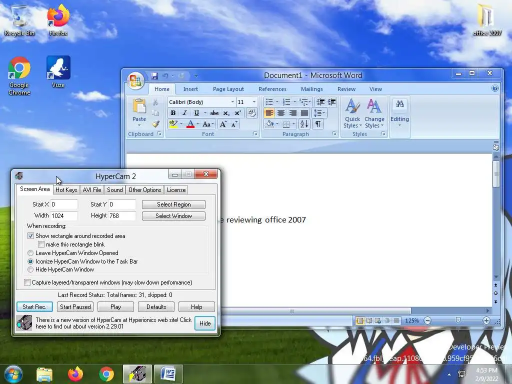Image resolution: width=512 pixels, height=384 pixels.
Task: Select Iconize HyperCam Window to Task Bar
Action: pyautogui.click(x=30, y=261)
